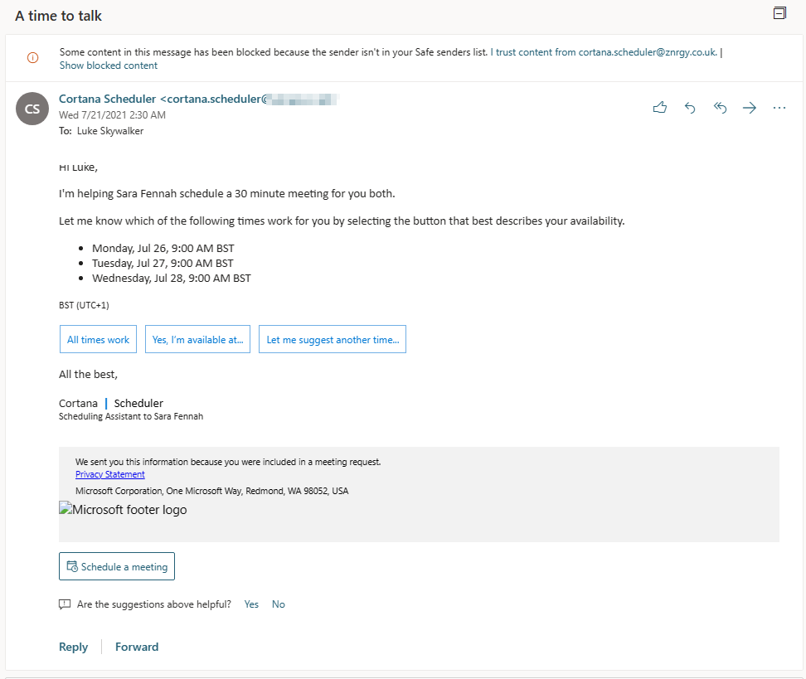Viewport: 806px width, 679px height.
Task: Click the Reply all double-arrow icon
Action: [720, 108]
